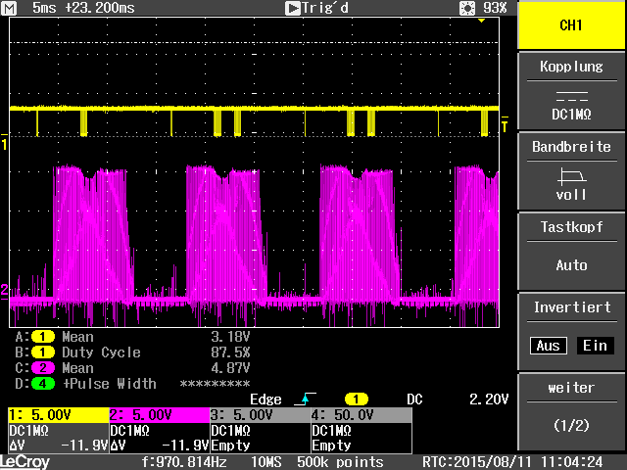Click the trigger source channel 1 badge
627x470 pixels.
tap(357, 399)
